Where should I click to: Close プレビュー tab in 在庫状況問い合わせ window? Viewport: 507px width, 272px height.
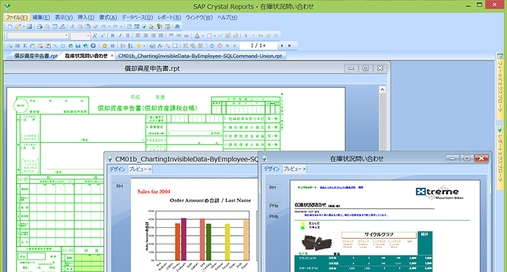[304, 169]
